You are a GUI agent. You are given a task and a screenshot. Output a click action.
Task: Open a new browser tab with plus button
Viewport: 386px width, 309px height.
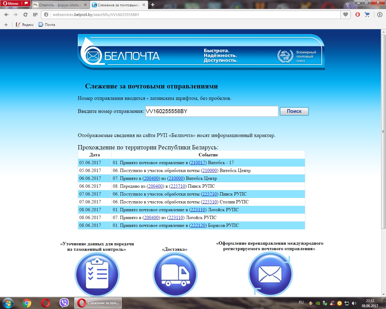(x=153, y=5)
